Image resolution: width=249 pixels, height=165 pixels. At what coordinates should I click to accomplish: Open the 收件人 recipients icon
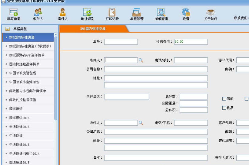38,14
